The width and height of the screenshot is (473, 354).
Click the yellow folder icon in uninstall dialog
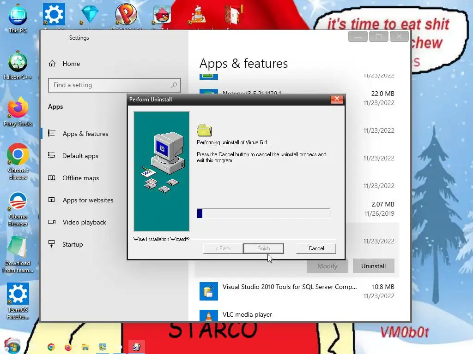(204, 130)
